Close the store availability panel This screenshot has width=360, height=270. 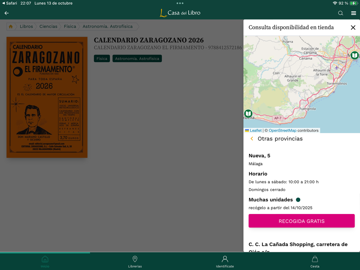pos(353,28)
